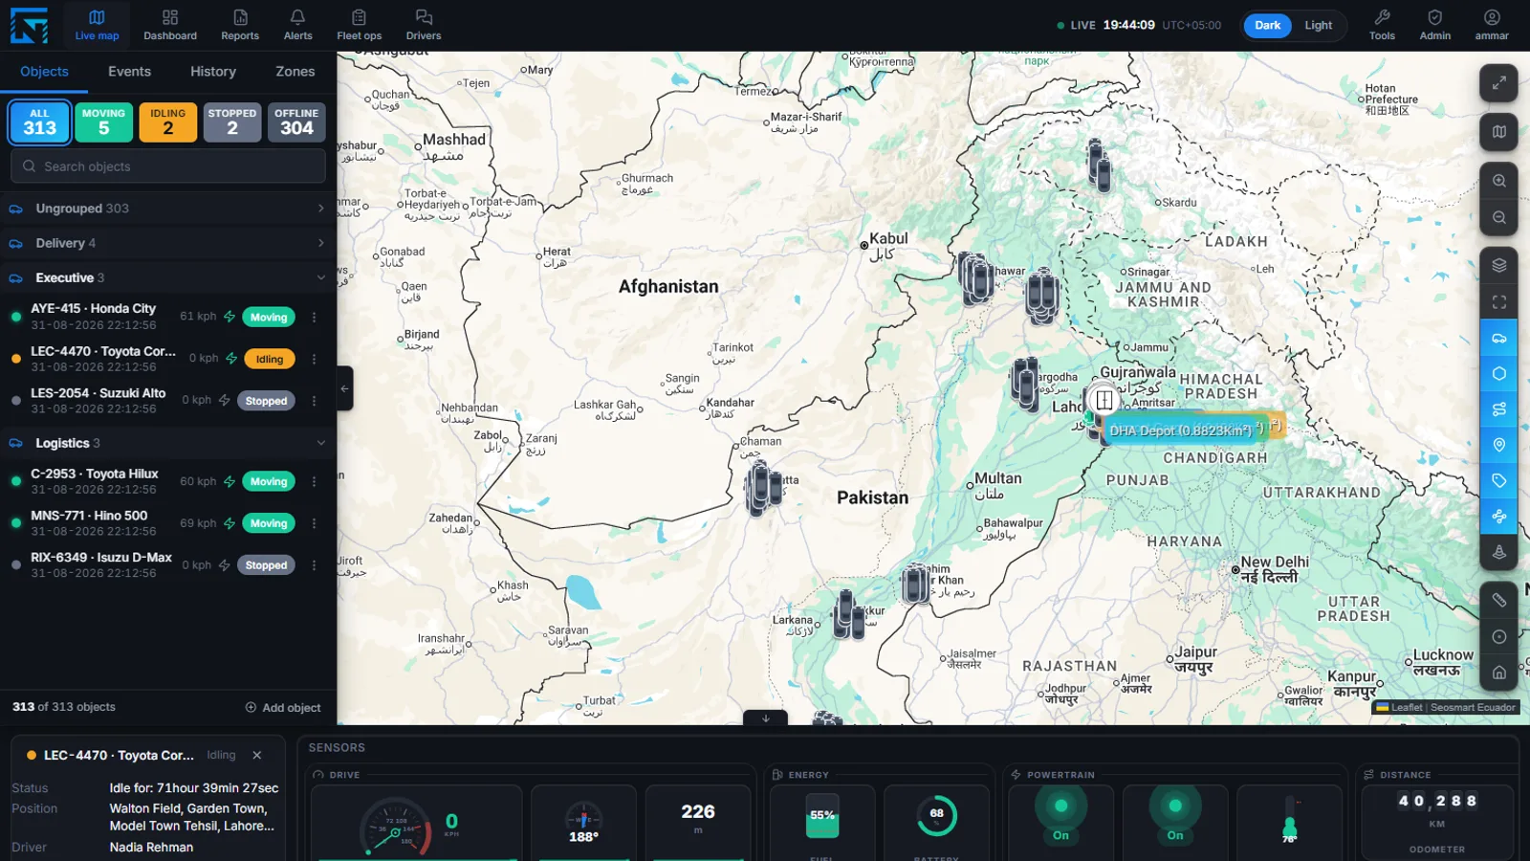Click the battery 68 circular gauge
This screenshot has height=861, width=1530.
tap(936, 815)
